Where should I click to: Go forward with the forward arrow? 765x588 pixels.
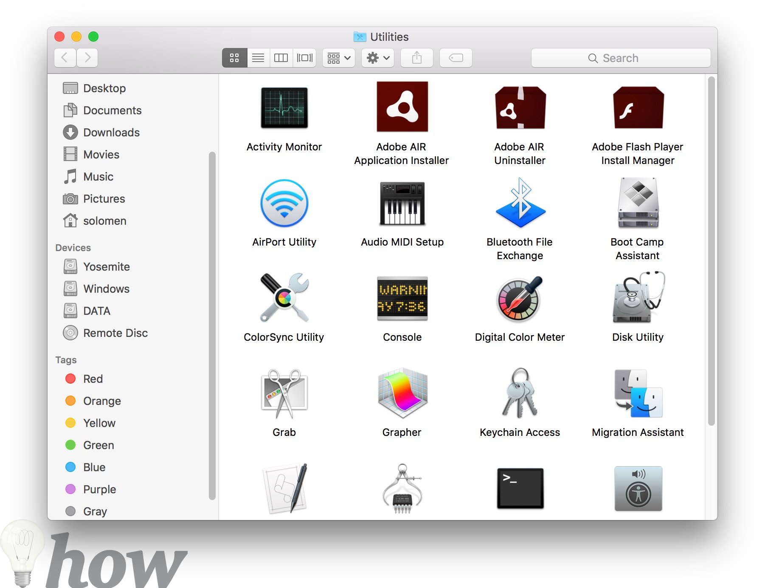[x=87, y=58]
